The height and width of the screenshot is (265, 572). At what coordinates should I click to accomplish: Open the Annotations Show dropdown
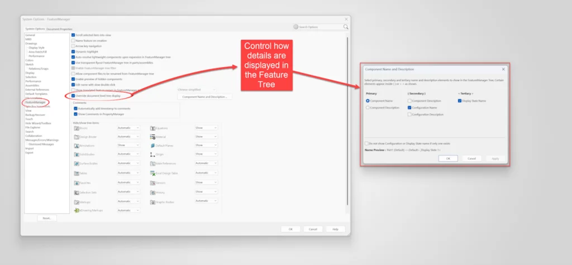[128, 145]
